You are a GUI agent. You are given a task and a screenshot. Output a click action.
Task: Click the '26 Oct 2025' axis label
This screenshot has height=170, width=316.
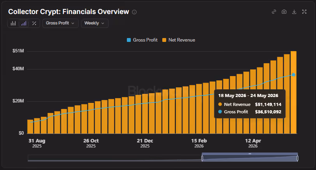tap(91, 143)
